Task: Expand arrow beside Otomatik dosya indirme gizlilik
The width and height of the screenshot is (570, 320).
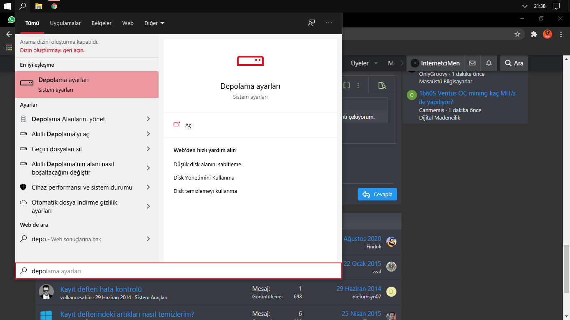Action: (x=148, y=207)
